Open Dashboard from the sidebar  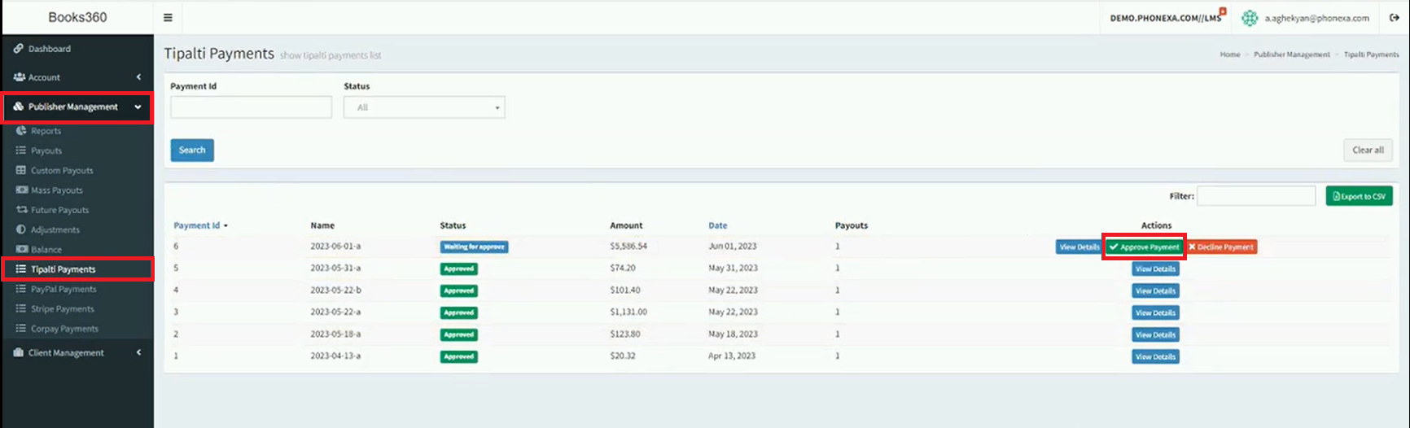[x=49, y=49]
